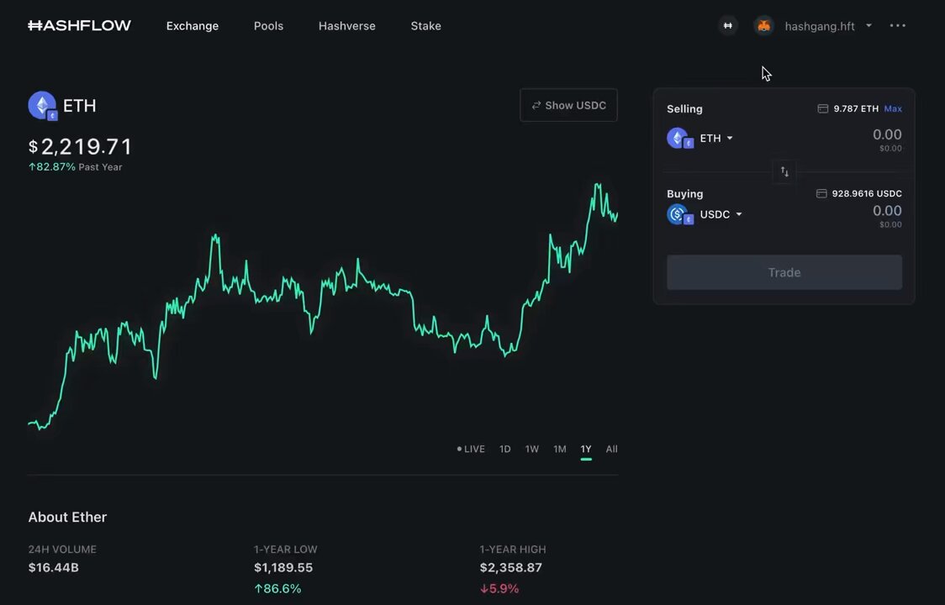
Task: Select the All chart range
Action: [612, 449]
